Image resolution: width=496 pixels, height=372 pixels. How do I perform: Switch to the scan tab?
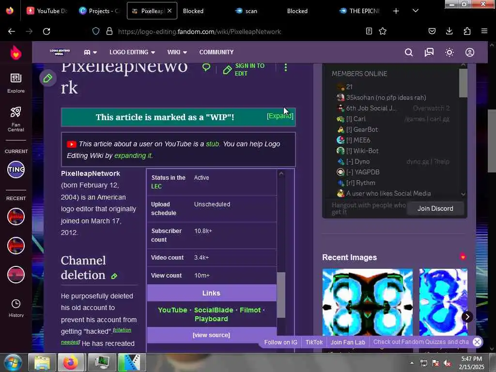pyautogui.click(x=251, y=11)
